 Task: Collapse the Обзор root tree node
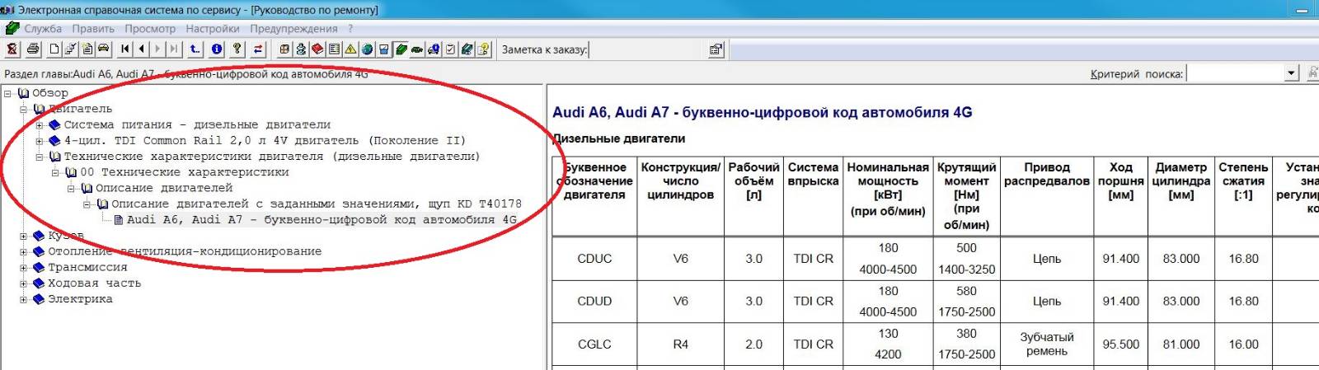click(8, 93)
